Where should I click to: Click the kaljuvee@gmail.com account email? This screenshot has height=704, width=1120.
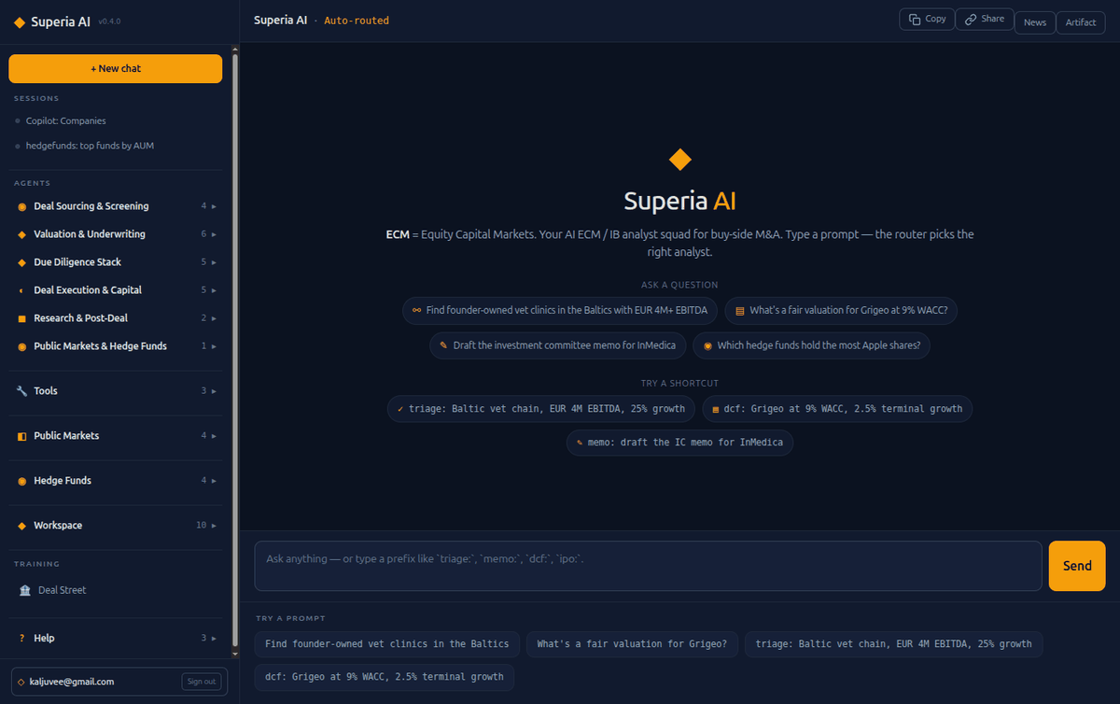72,682
